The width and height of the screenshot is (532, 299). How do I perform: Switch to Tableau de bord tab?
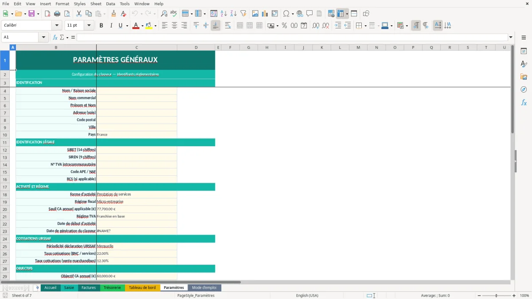(142, 287)
